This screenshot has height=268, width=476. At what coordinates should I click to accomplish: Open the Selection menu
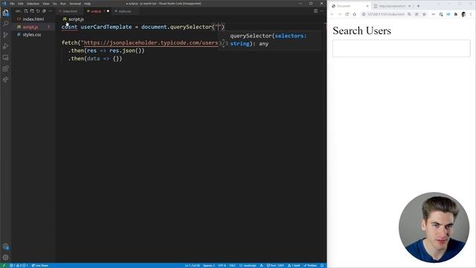(33, 4)
